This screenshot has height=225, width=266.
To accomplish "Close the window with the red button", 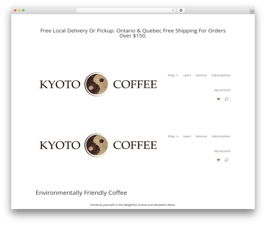I will click(x=15, y=11).
